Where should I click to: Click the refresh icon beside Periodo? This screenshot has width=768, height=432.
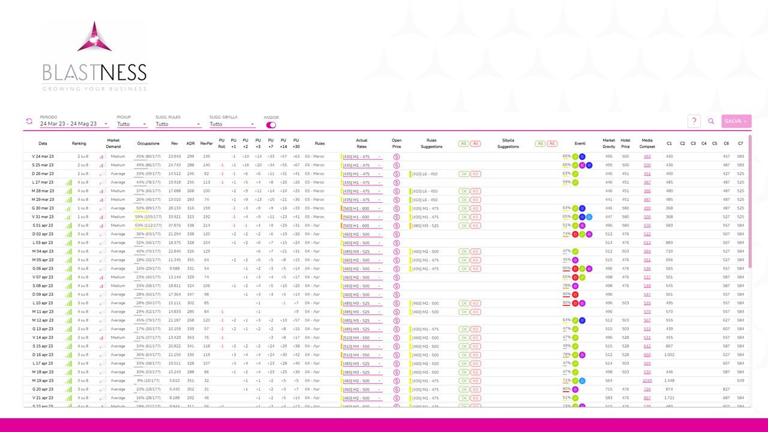(x=29, y=121)
